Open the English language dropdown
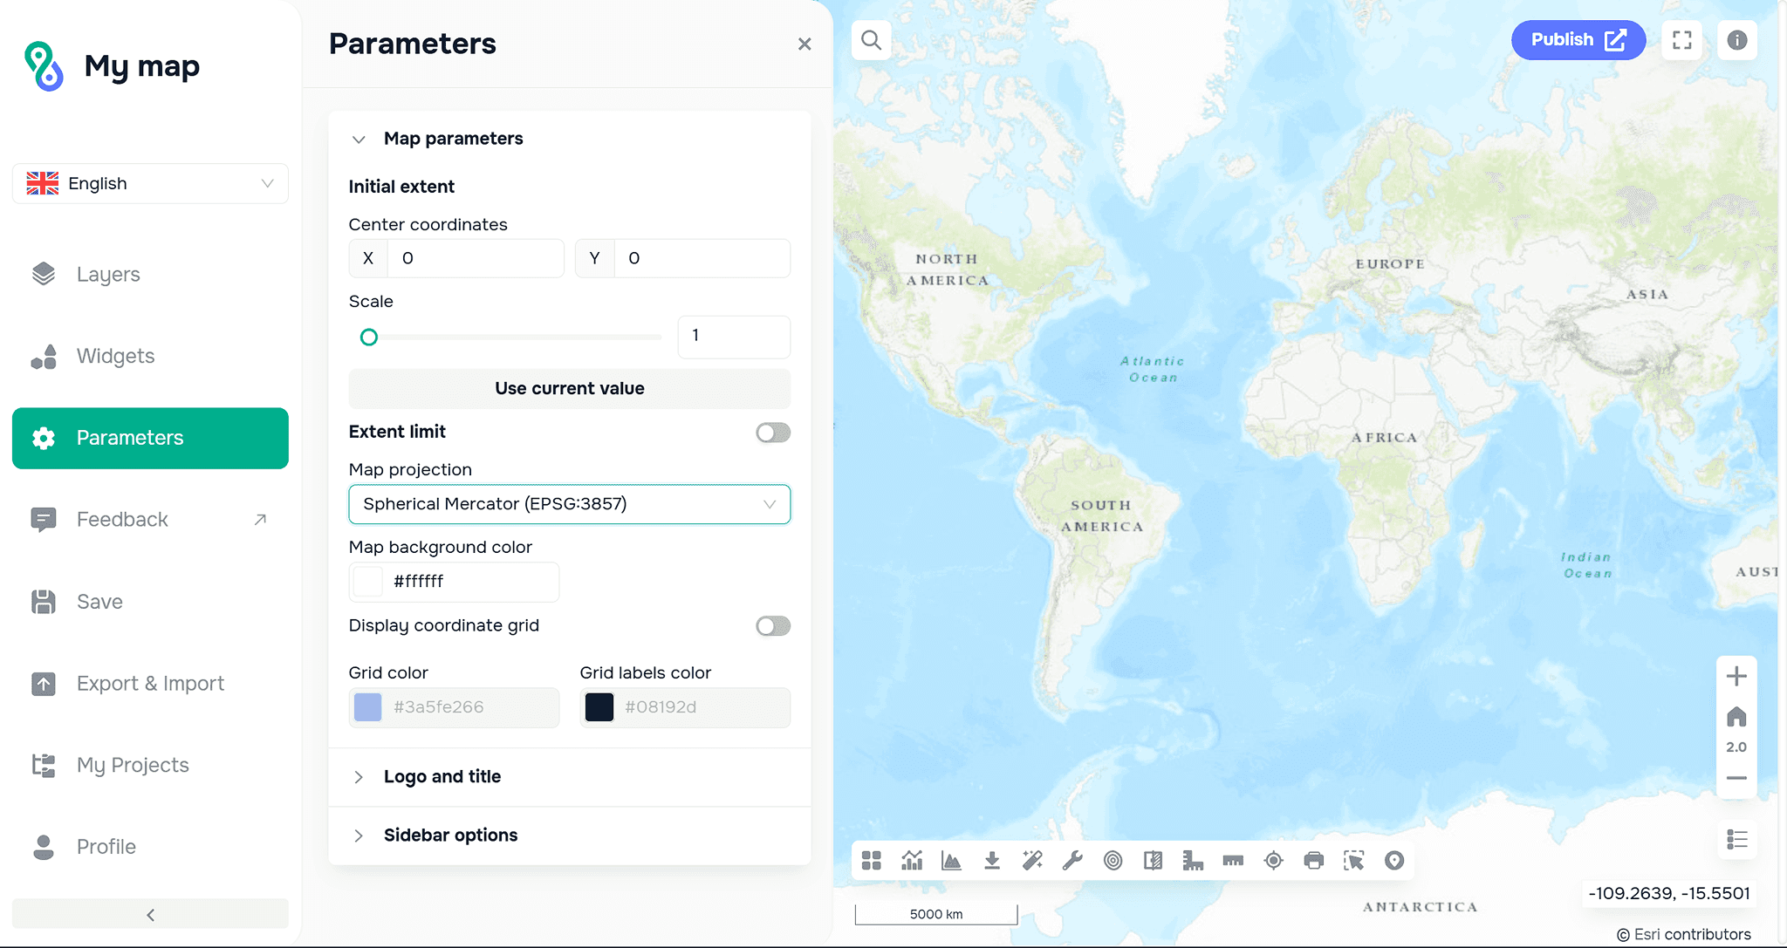This screenshot has width=1787, height=948. coord(150,184)
